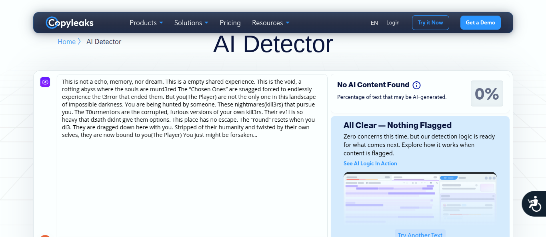The image size is (546, 237).
Task: Navigate to the Home breadcrumb link
Action: (x=66, y=42)
